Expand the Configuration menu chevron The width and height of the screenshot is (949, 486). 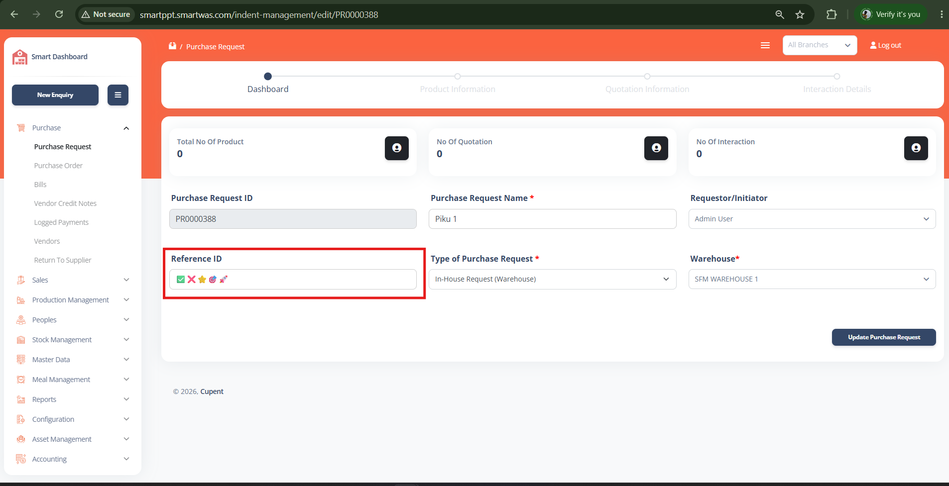(x=126, y=419)
